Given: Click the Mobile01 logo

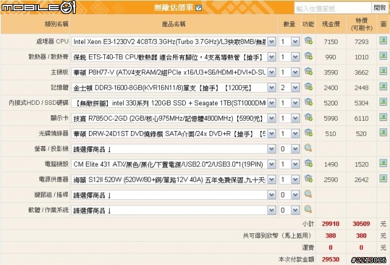Looking at the screenshot, I should (x=38, y=7).
